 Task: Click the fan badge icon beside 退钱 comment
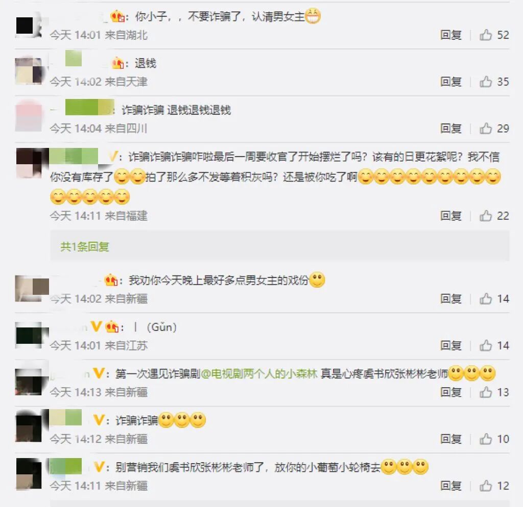(118, 63)
